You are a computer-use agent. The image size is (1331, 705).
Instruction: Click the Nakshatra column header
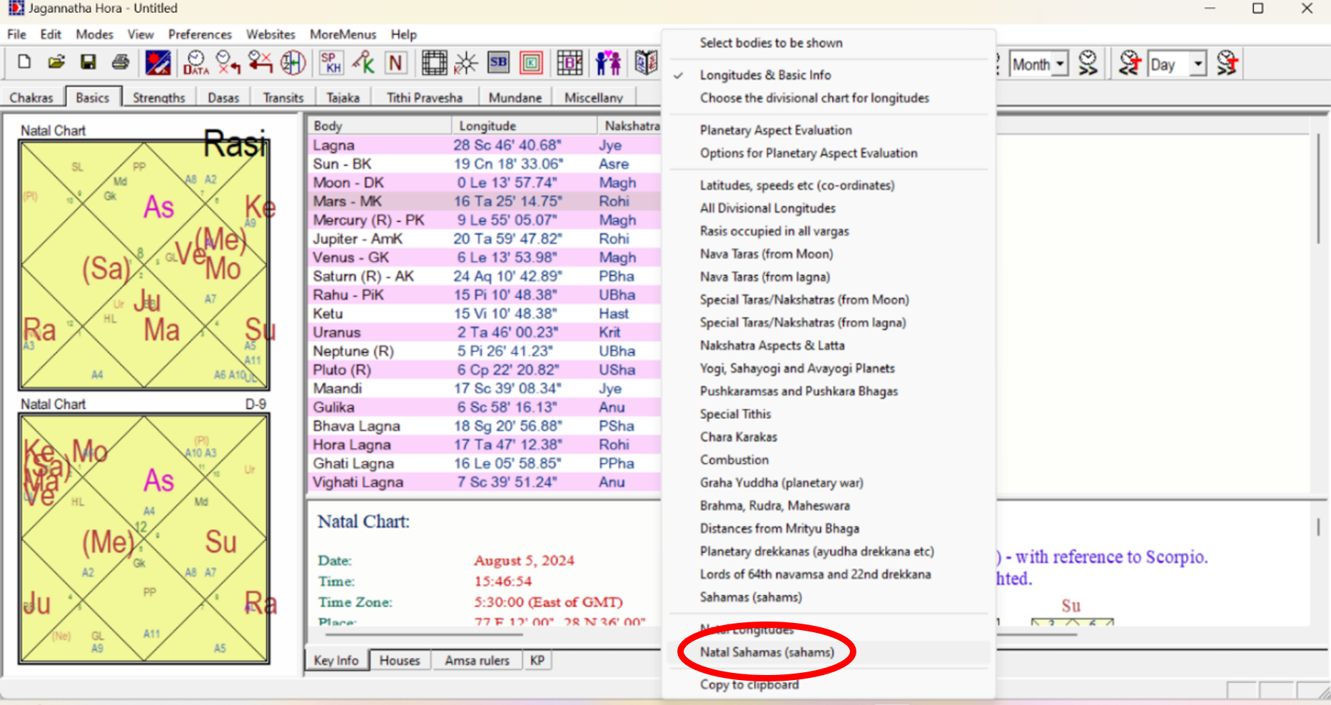(630, 126)
